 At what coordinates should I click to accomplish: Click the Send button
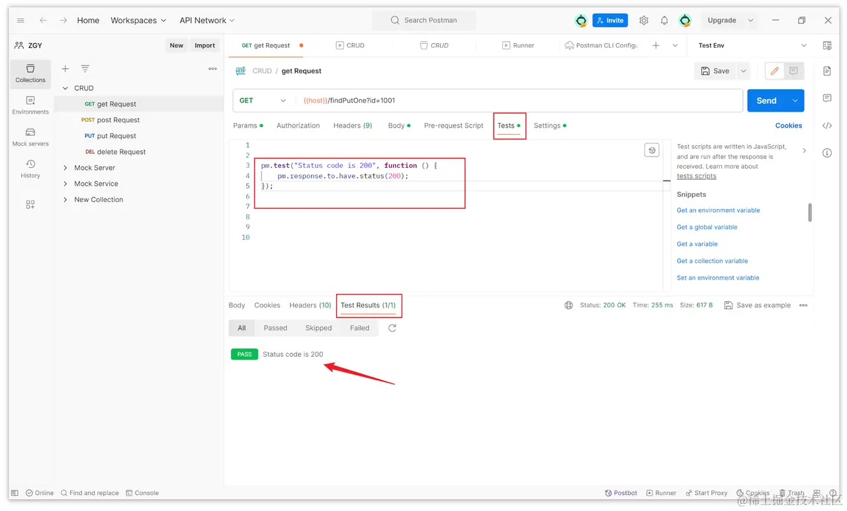point(766,100)
